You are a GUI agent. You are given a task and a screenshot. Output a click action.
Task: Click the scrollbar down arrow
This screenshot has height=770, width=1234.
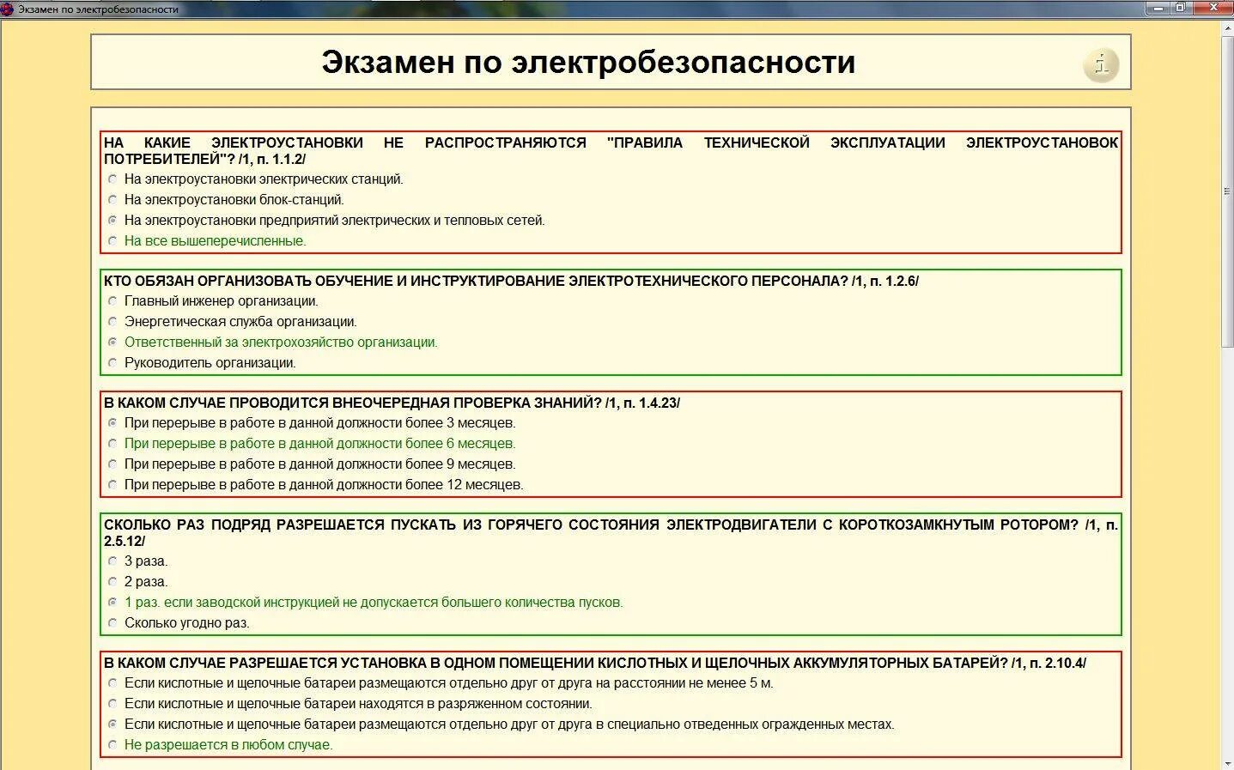click(x=1227, y=763)
